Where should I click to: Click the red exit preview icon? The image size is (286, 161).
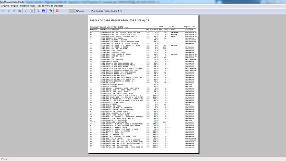[x=57, y=11]
